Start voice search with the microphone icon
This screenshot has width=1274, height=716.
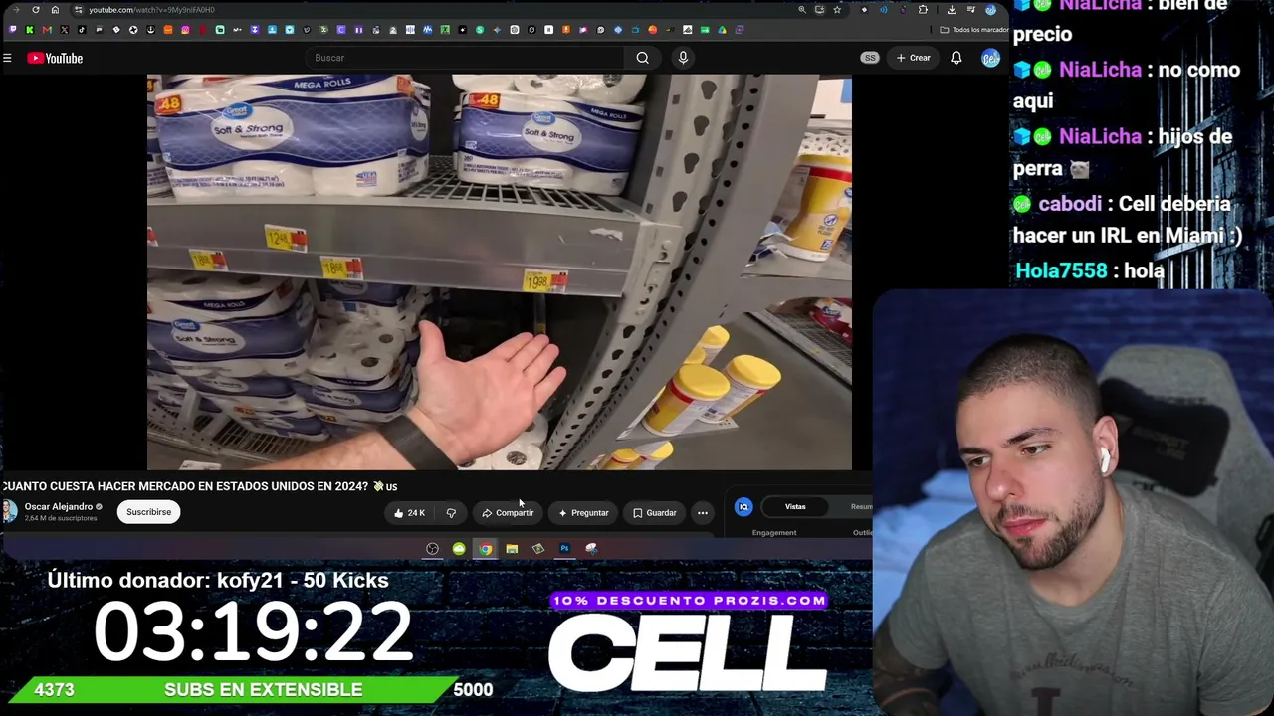tap(683, 58)
